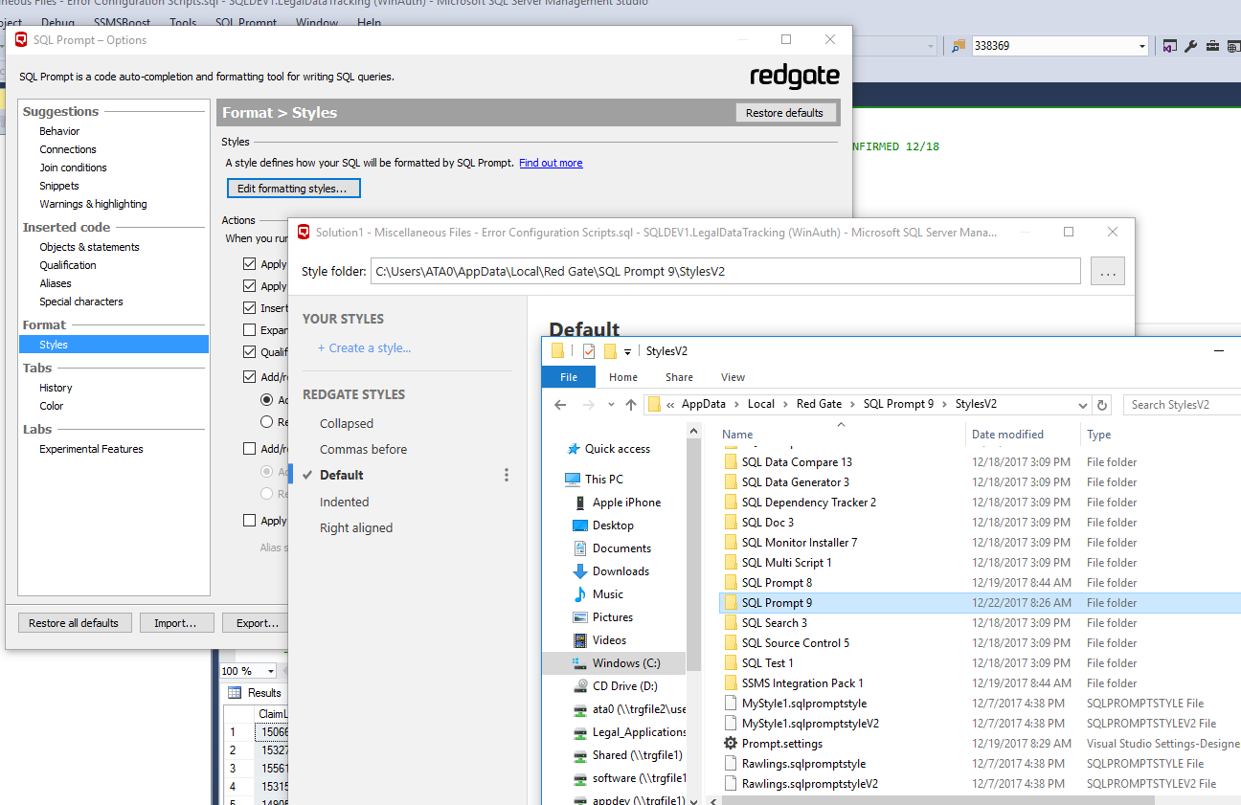1241x805 pixels.
Task: Click the SQL Prompt Options title bar icon
Action: point(21,40)
